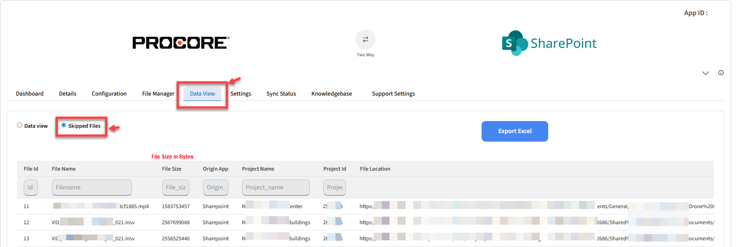Select the Data view radio button
This screenshot has height=247, width=736.
click(20, 125)
